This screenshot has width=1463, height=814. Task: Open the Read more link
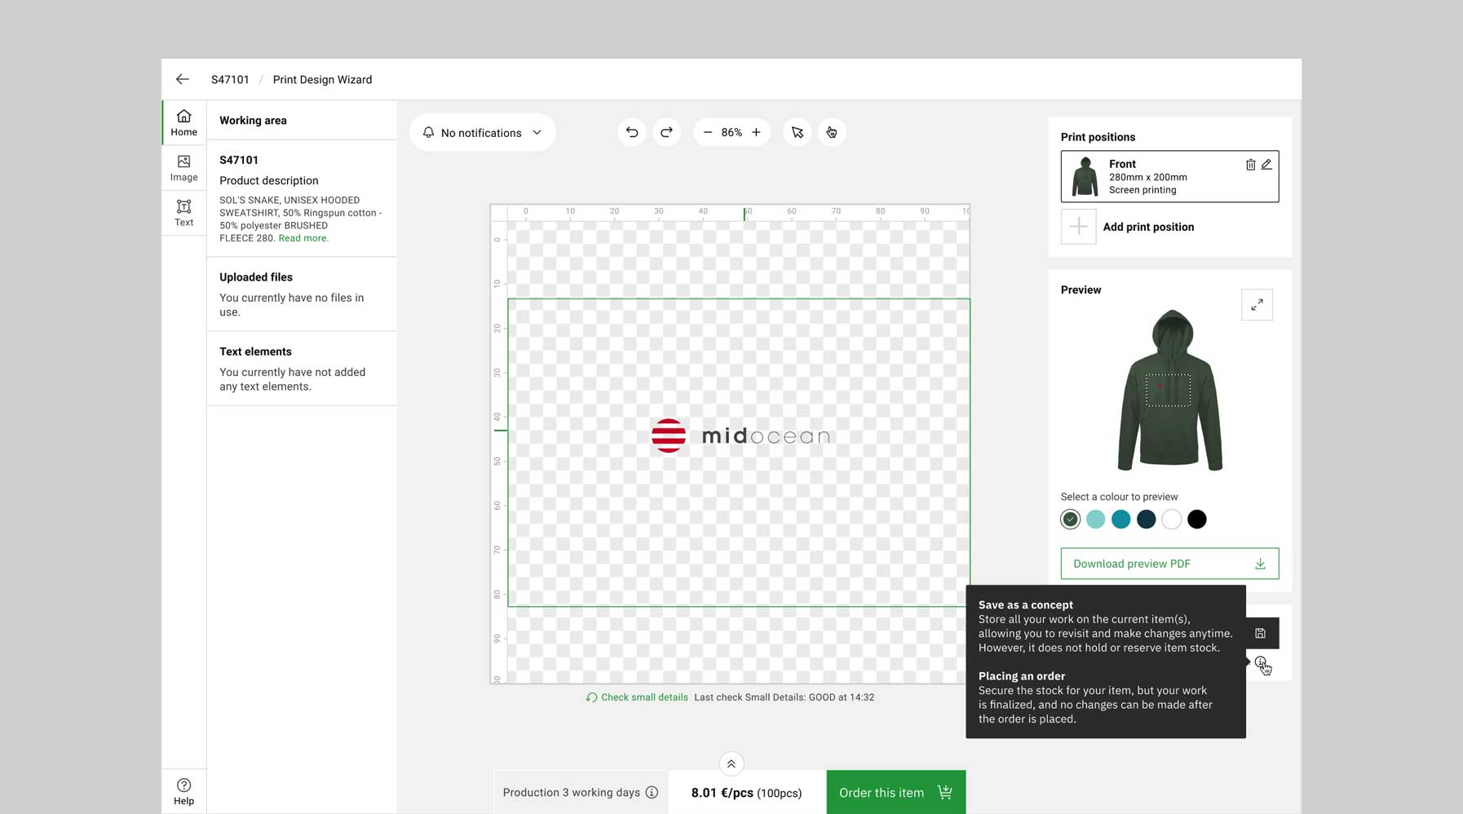click(303, 238)
